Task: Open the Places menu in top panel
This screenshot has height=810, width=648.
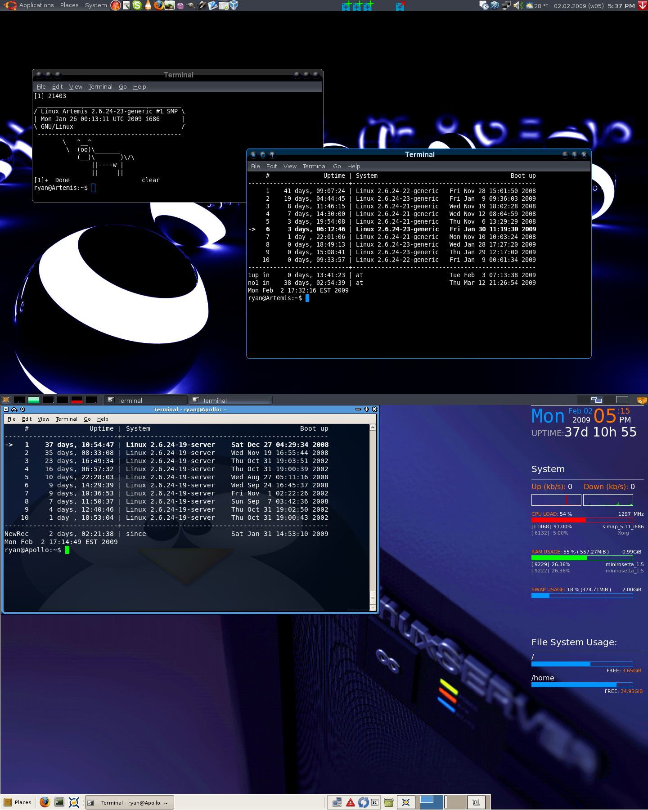Action: 69,5
